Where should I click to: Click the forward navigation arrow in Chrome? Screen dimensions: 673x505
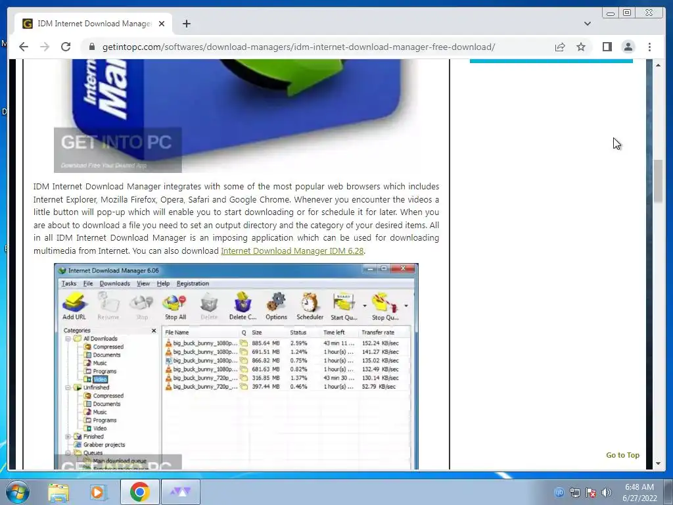pos(45,47)
